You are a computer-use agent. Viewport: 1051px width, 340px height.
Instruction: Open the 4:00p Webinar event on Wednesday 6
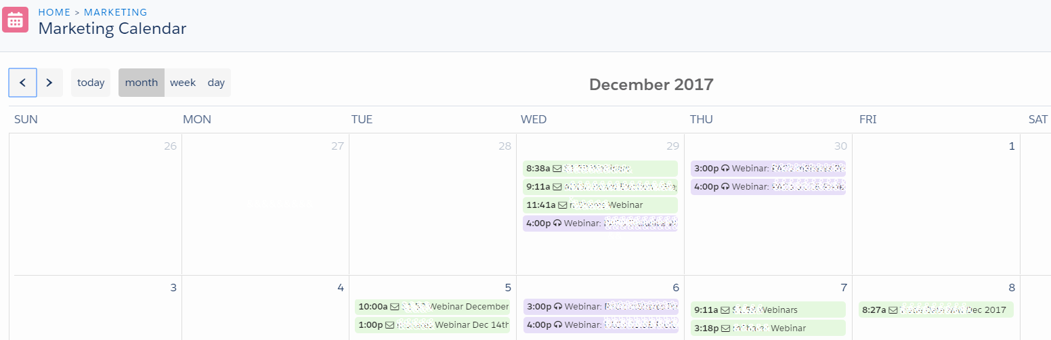[x=600, y=325]
